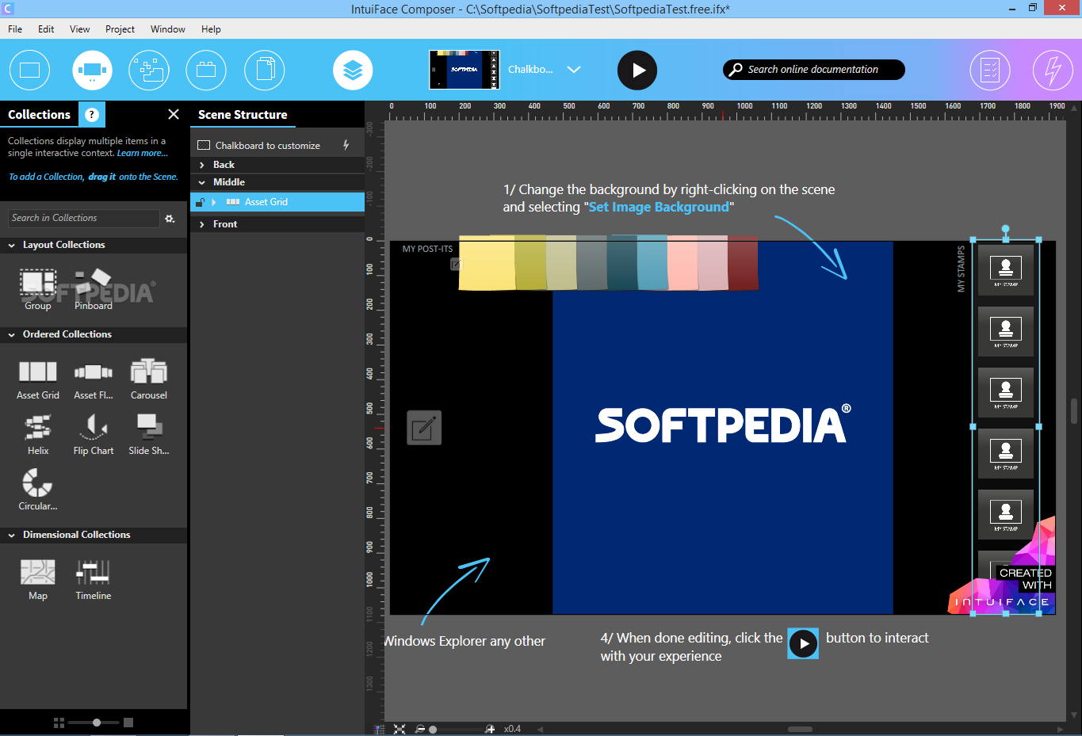
Task: Open the Window menu
Action: coord(167,29)
